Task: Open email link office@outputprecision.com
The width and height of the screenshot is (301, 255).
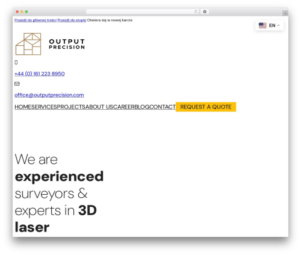Action: [x=49, y=95]
